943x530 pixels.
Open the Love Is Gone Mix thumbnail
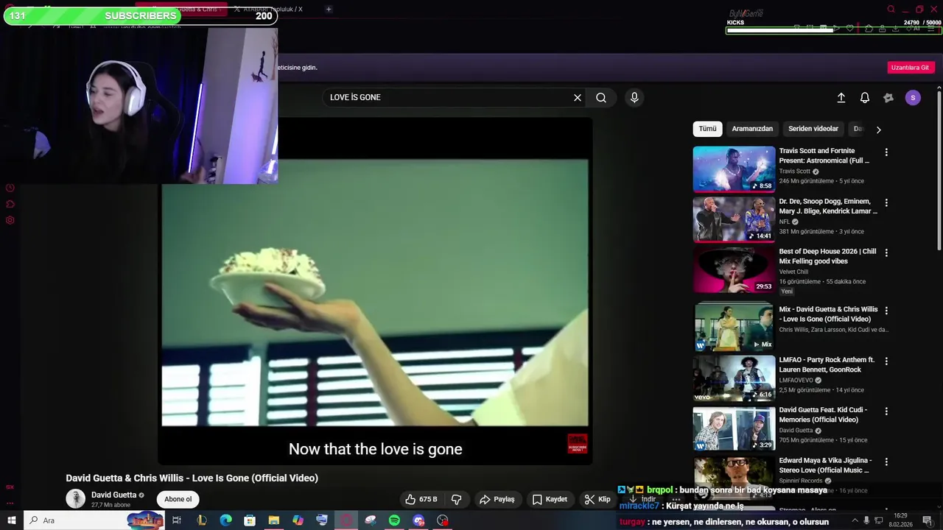pyautogui.click(x=734, y=328)
